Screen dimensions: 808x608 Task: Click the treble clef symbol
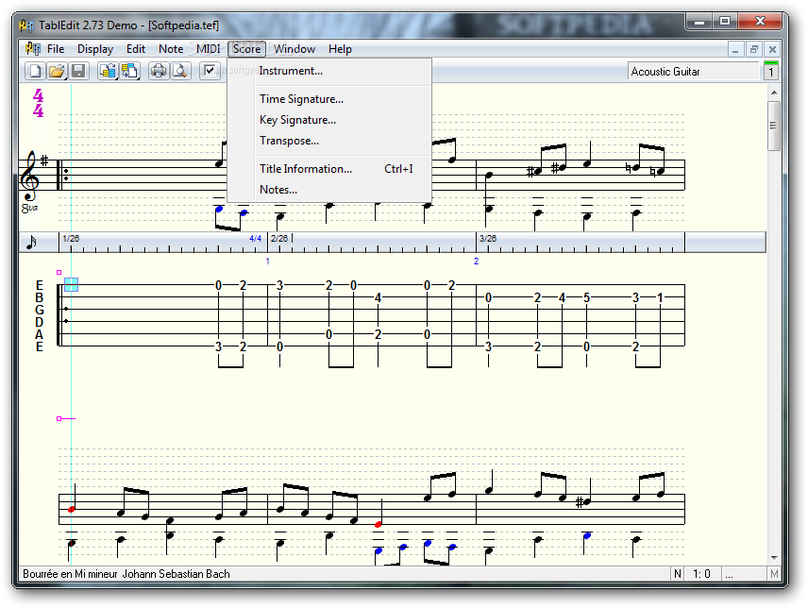tap(29, 176)
